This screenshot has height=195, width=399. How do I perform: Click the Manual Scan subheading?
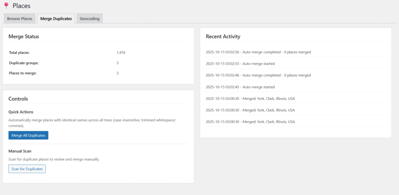pos(20,151)
